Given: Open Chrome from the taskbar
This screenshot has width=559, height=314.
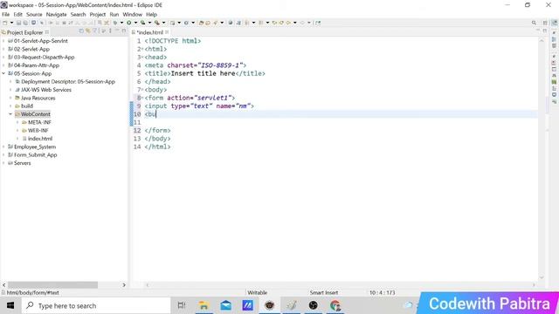Looking at the screenshot, I should (x=335, y=305).
